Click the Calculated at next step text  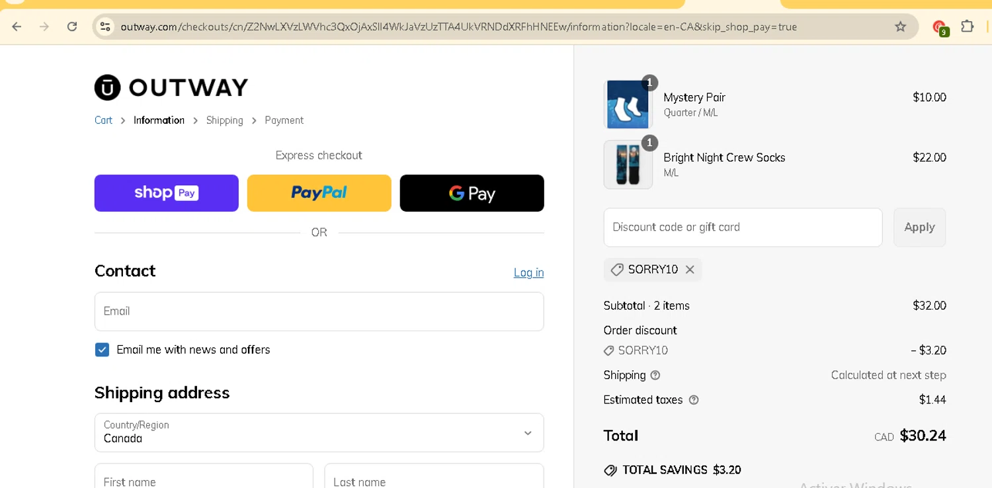[x=888, y=375]
